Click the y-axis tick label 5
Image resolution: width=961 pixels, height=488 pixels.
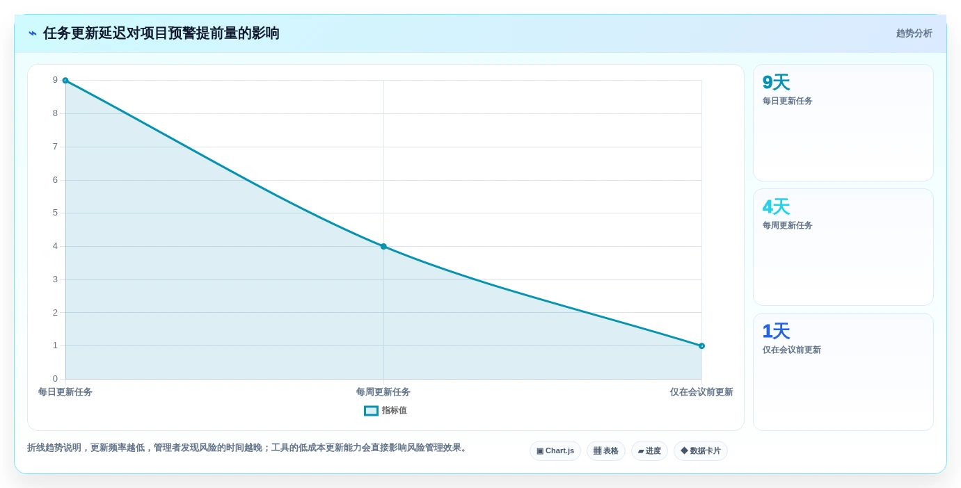pyautogui.click(x=55, y=213)
